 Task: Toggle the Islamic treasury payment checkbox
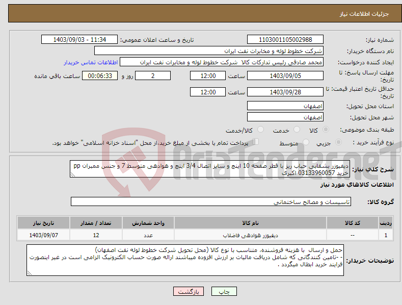255,141
